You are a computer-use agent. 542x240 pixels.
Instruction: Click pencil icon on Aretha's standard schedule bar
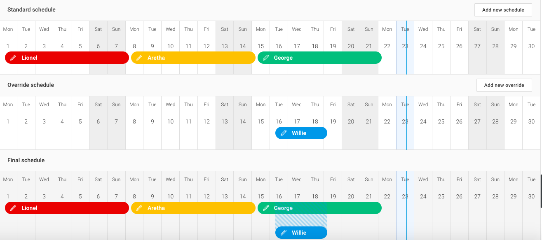click(x=139, y=58)
